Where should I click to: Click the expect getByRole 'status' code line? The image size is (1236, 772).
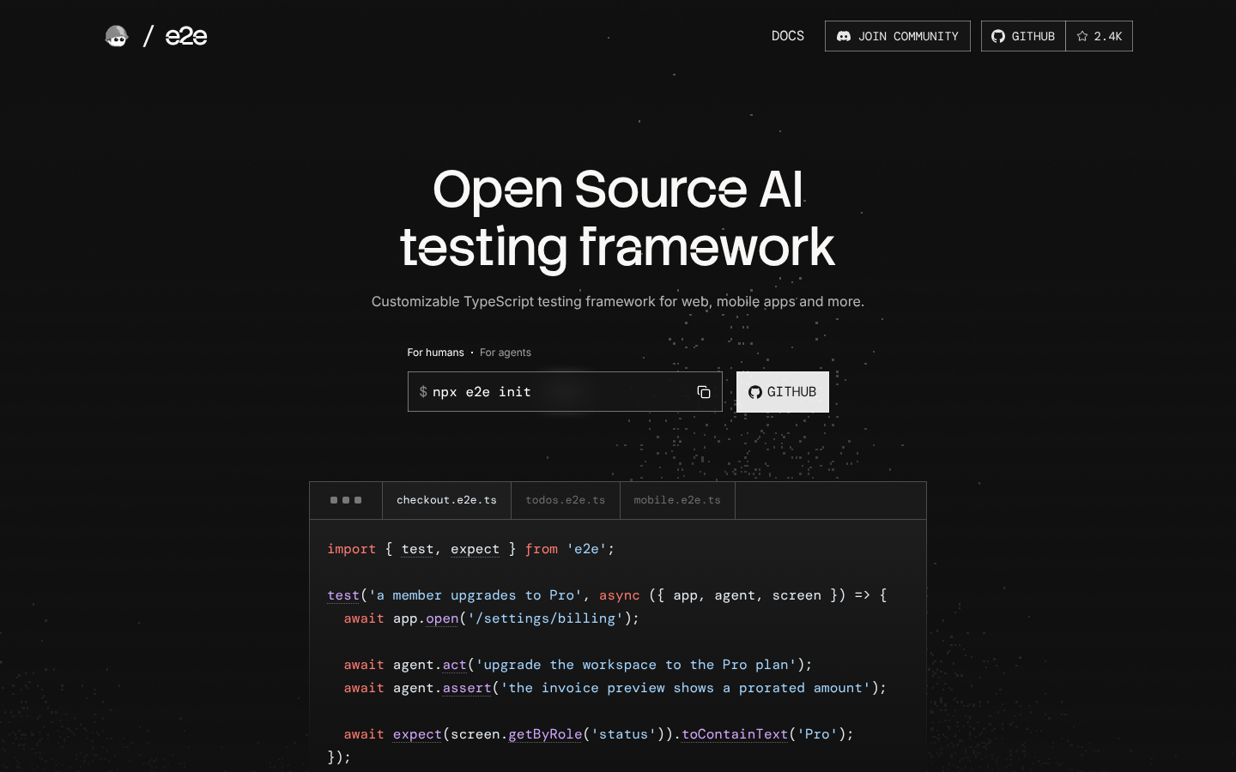tap(599, 734)
